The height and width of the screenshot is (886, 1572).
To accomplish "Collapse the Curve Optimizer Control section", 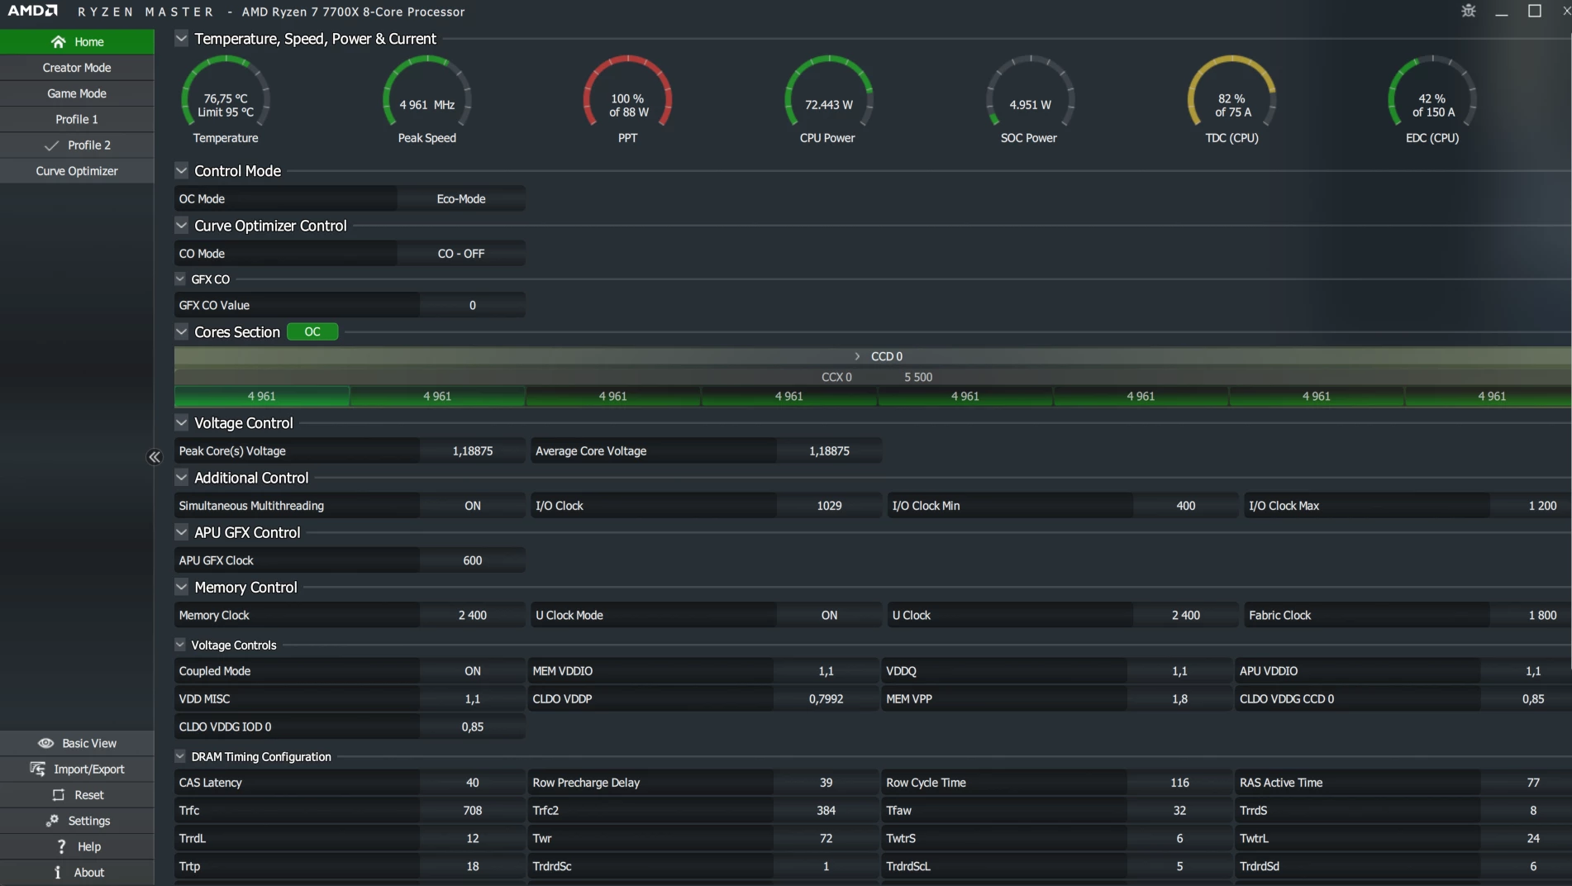I will pyautogui.click(x=181, y=225).
